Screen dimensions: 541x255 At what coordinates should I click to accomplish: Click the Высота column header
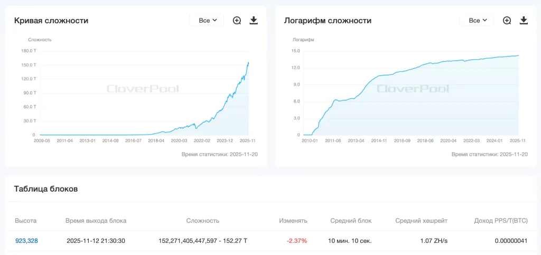coord(26,221)
